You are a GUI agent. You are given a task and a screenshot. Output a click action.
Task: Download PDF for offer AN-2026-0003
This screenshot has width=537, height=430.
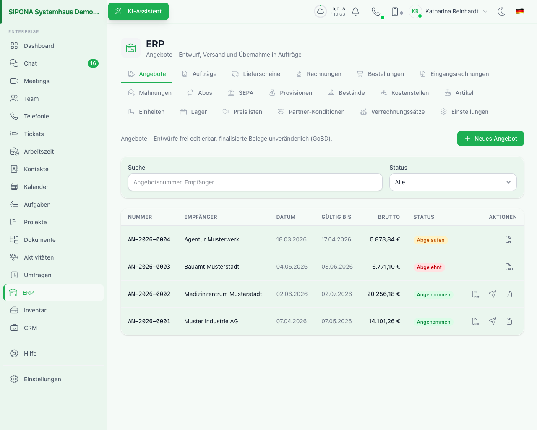point(509,267)
